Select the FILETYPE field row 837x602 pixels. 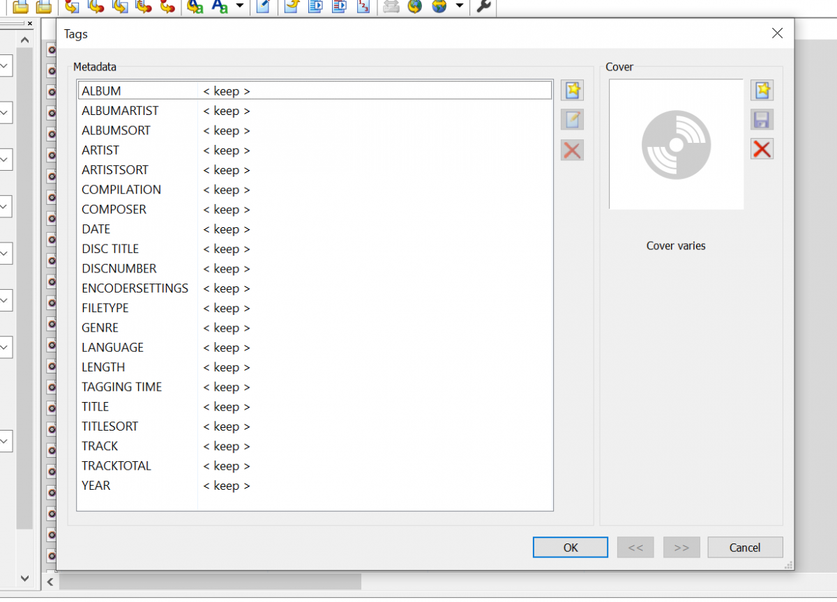point(315,308)
